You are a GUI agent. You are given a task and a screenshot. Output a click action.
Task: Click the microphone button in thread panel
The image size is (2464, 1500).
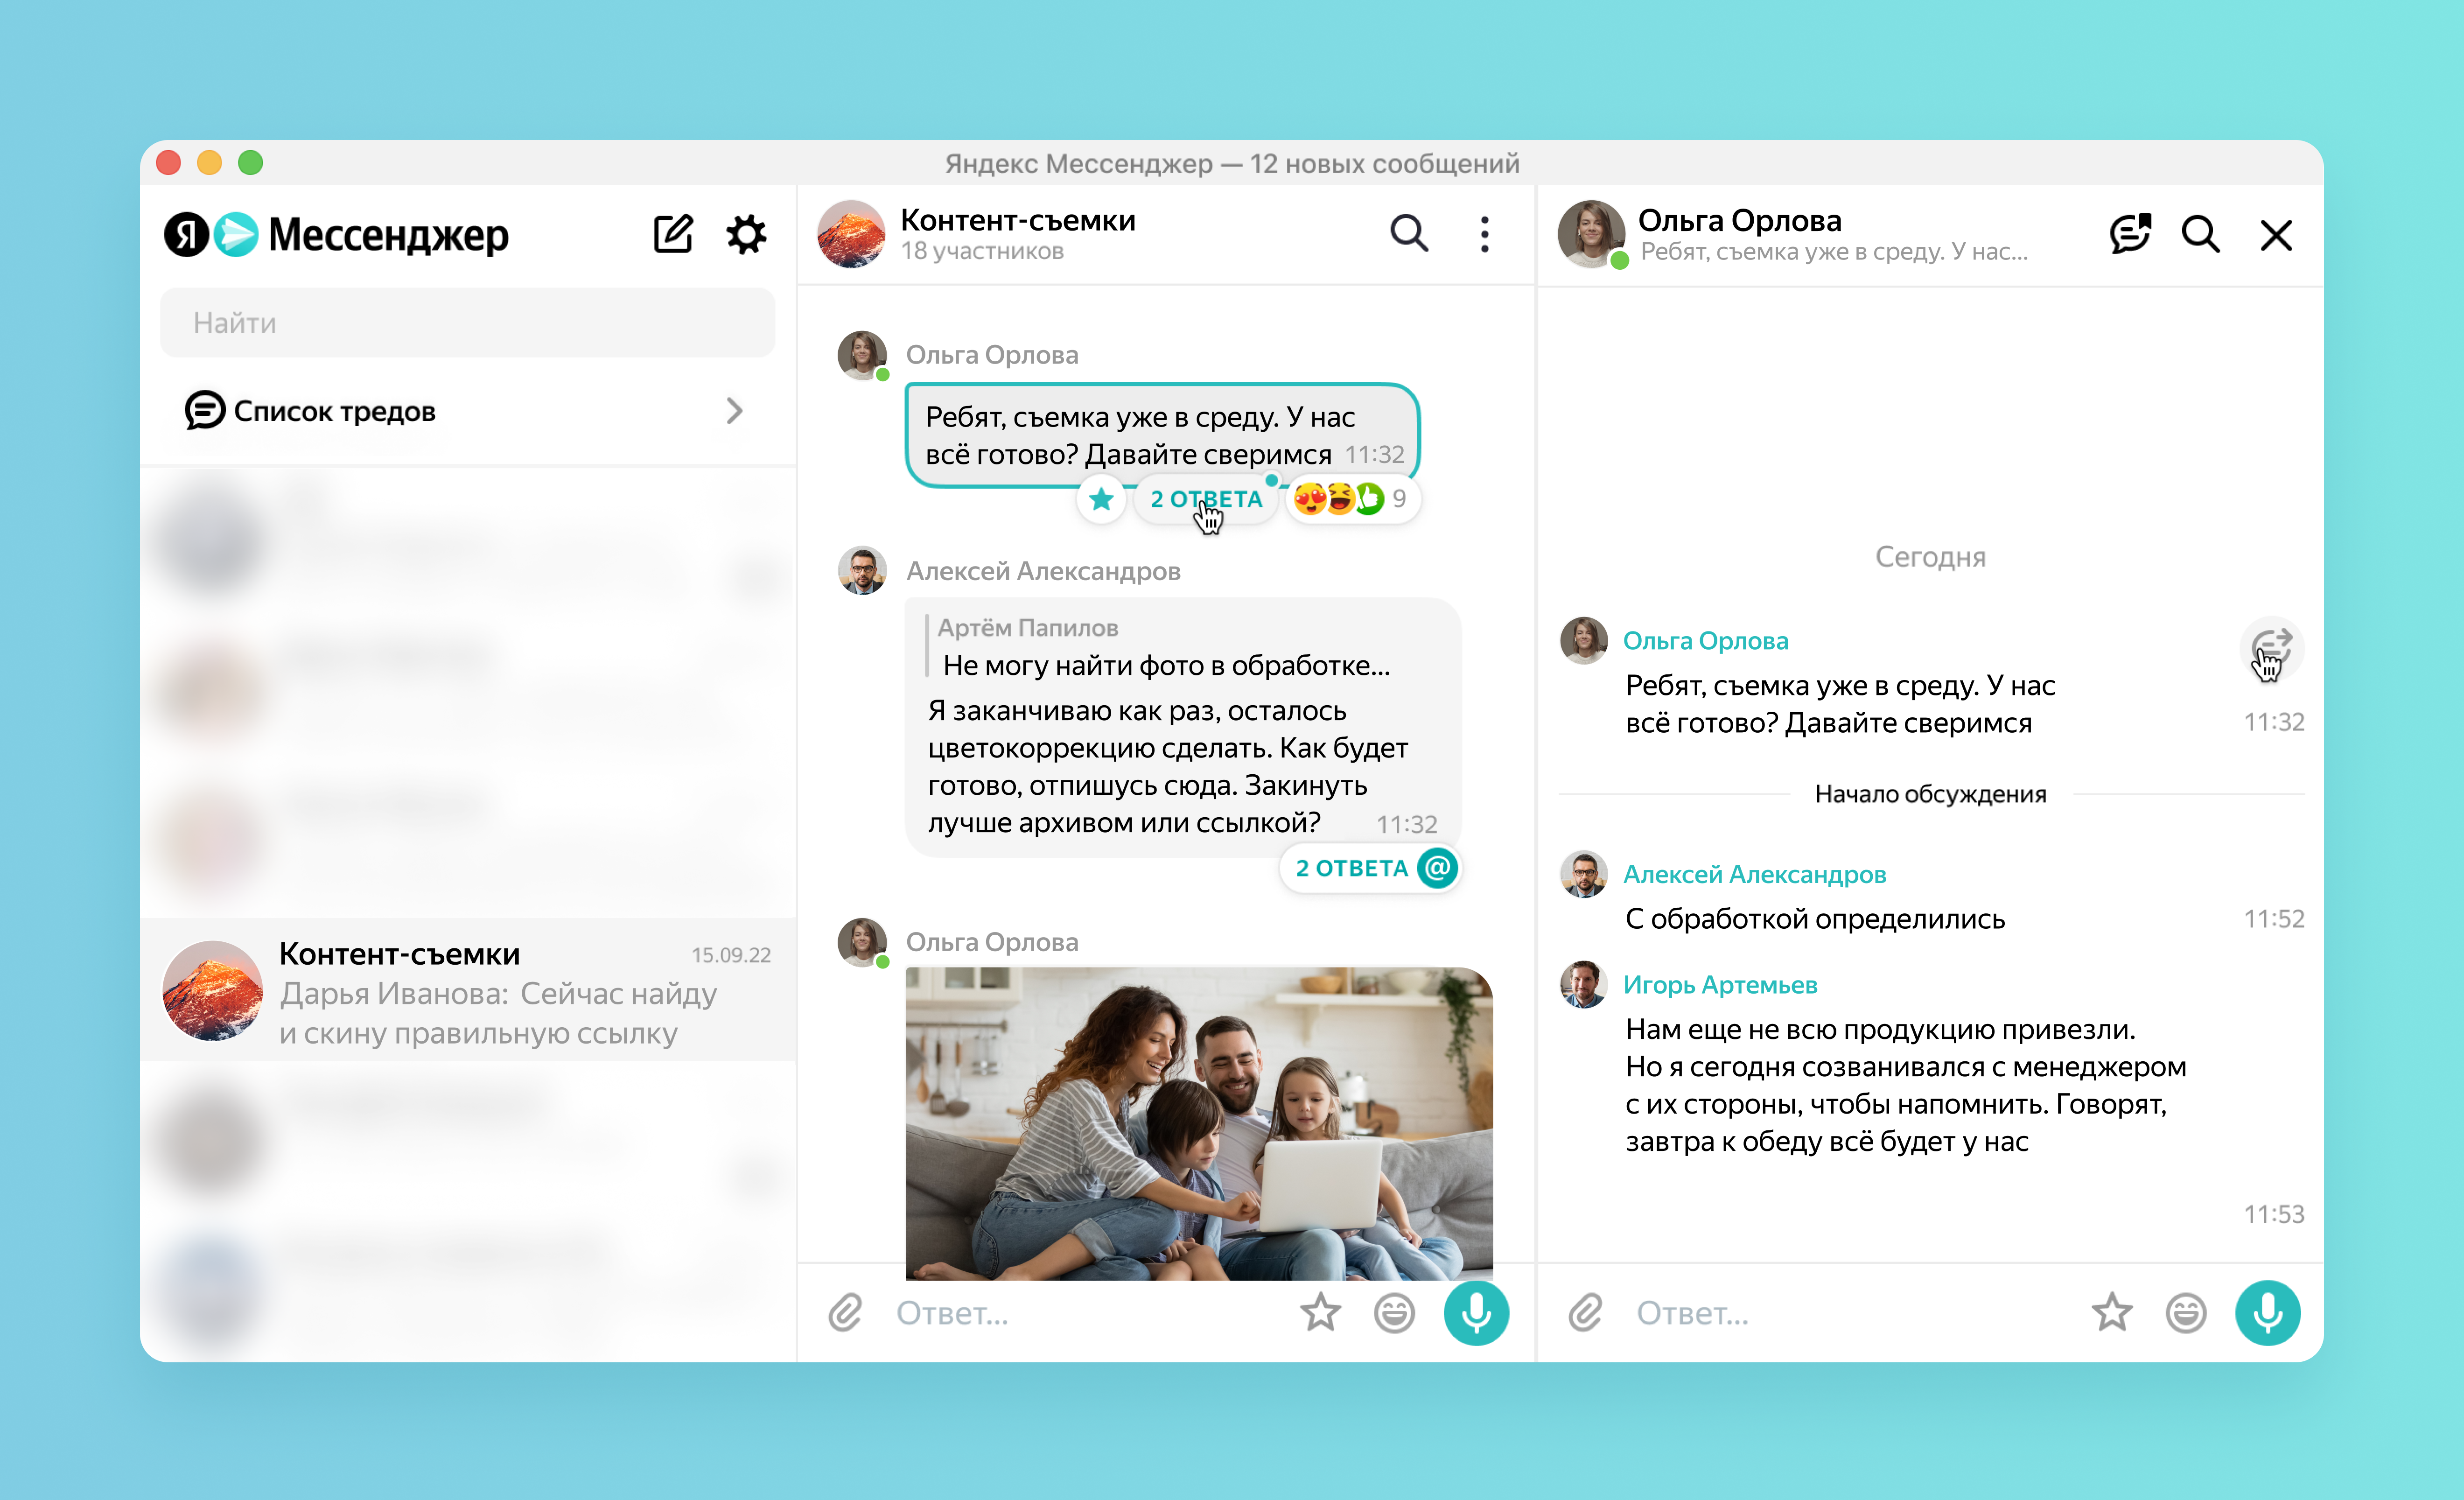(2268, 1313)
